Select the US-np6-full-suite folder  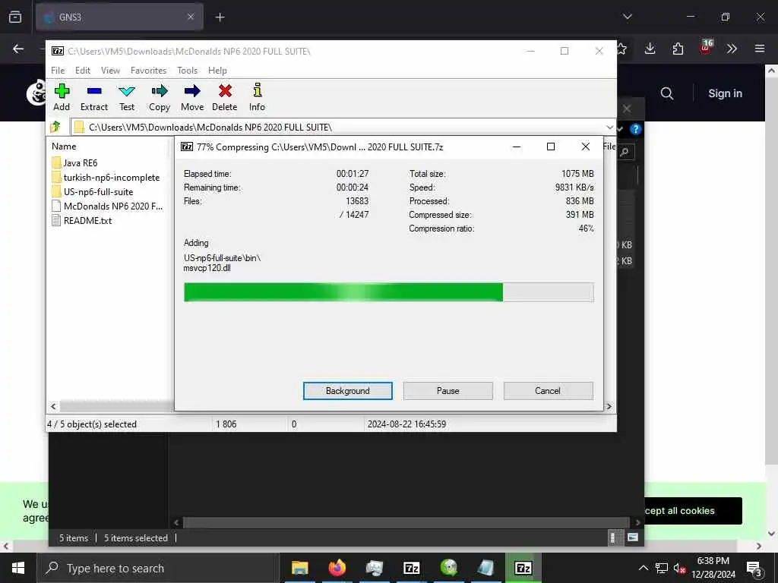[x=92, y=191]
